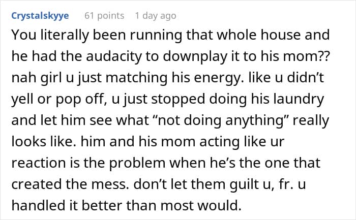
Task: Click the word "really" ending the fifth line
Action: pos(311,120)
